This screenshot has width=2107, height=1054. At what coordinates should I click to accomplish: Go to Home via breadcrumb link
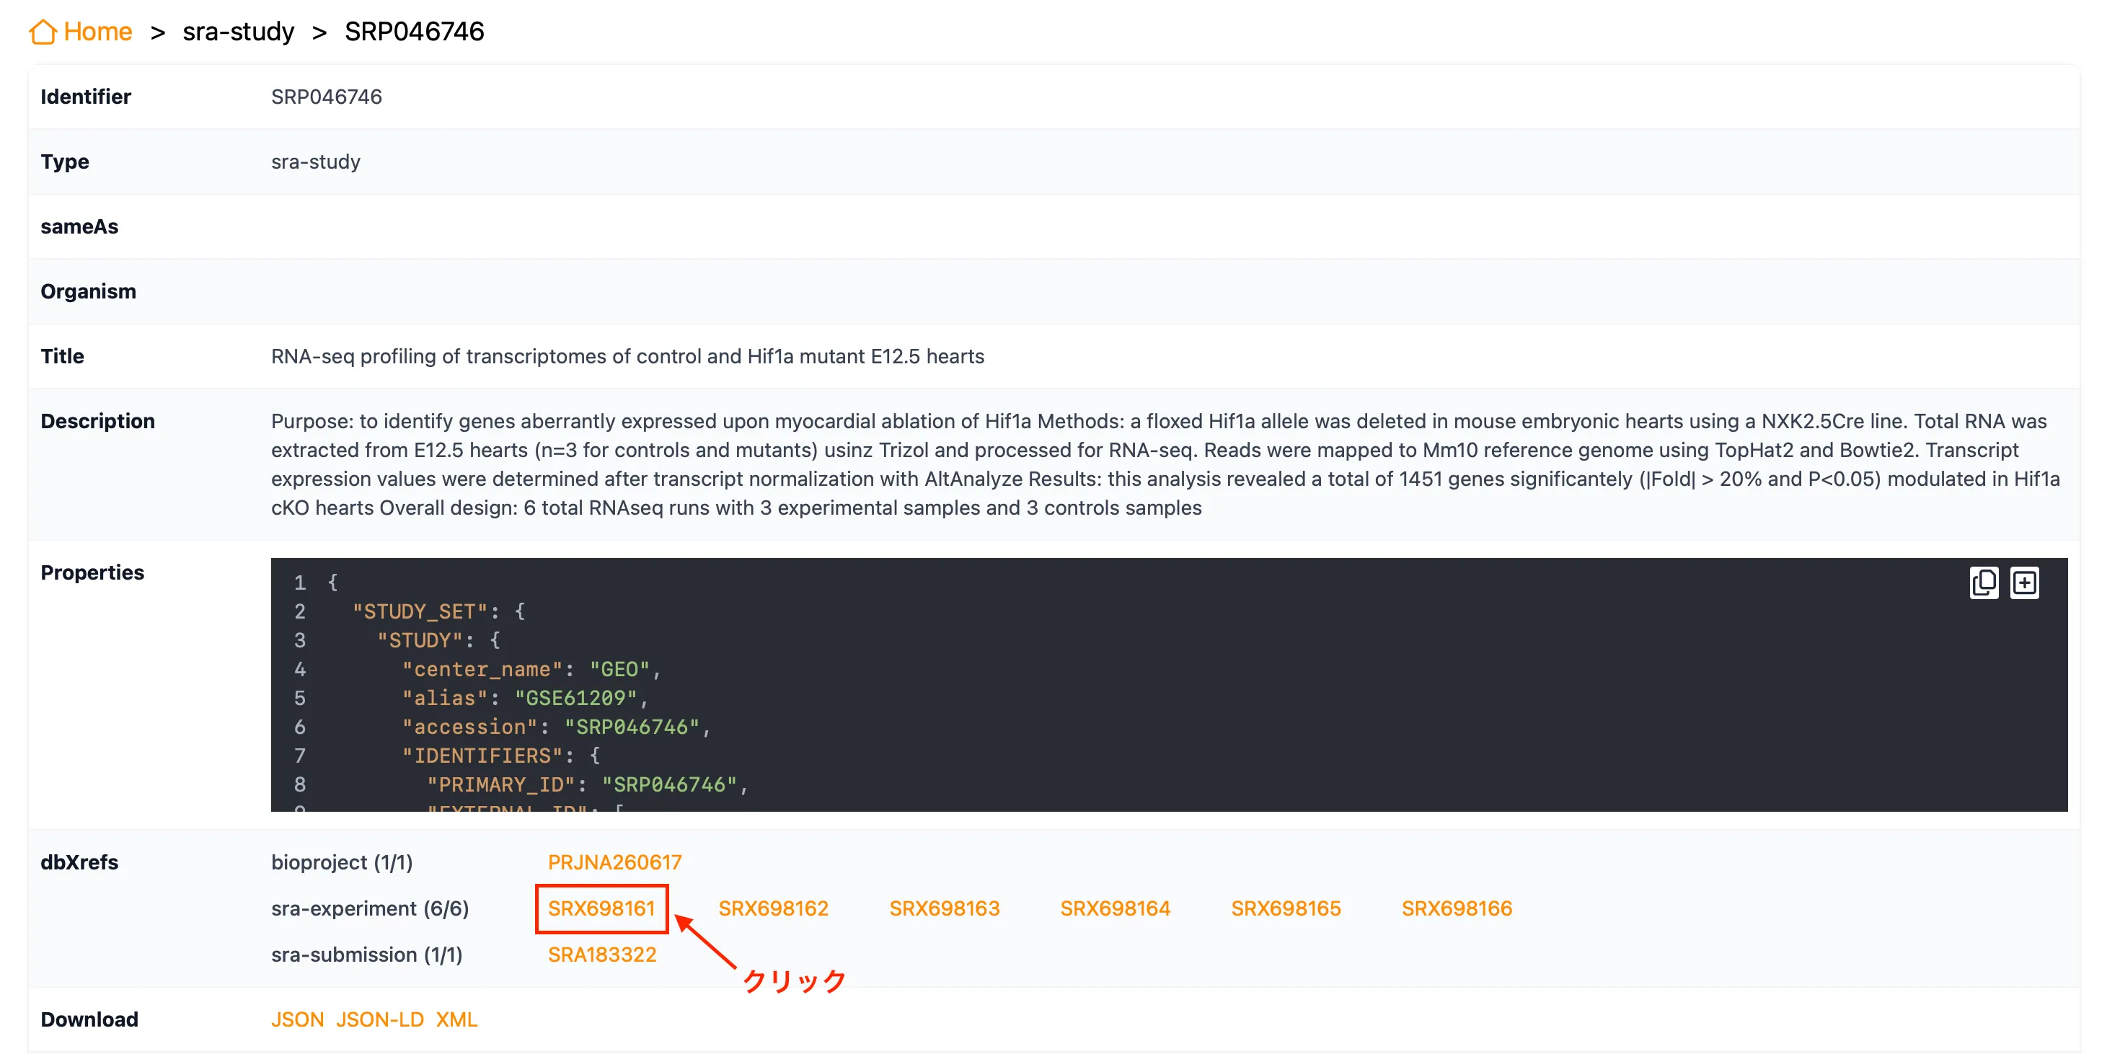(97, 32)
